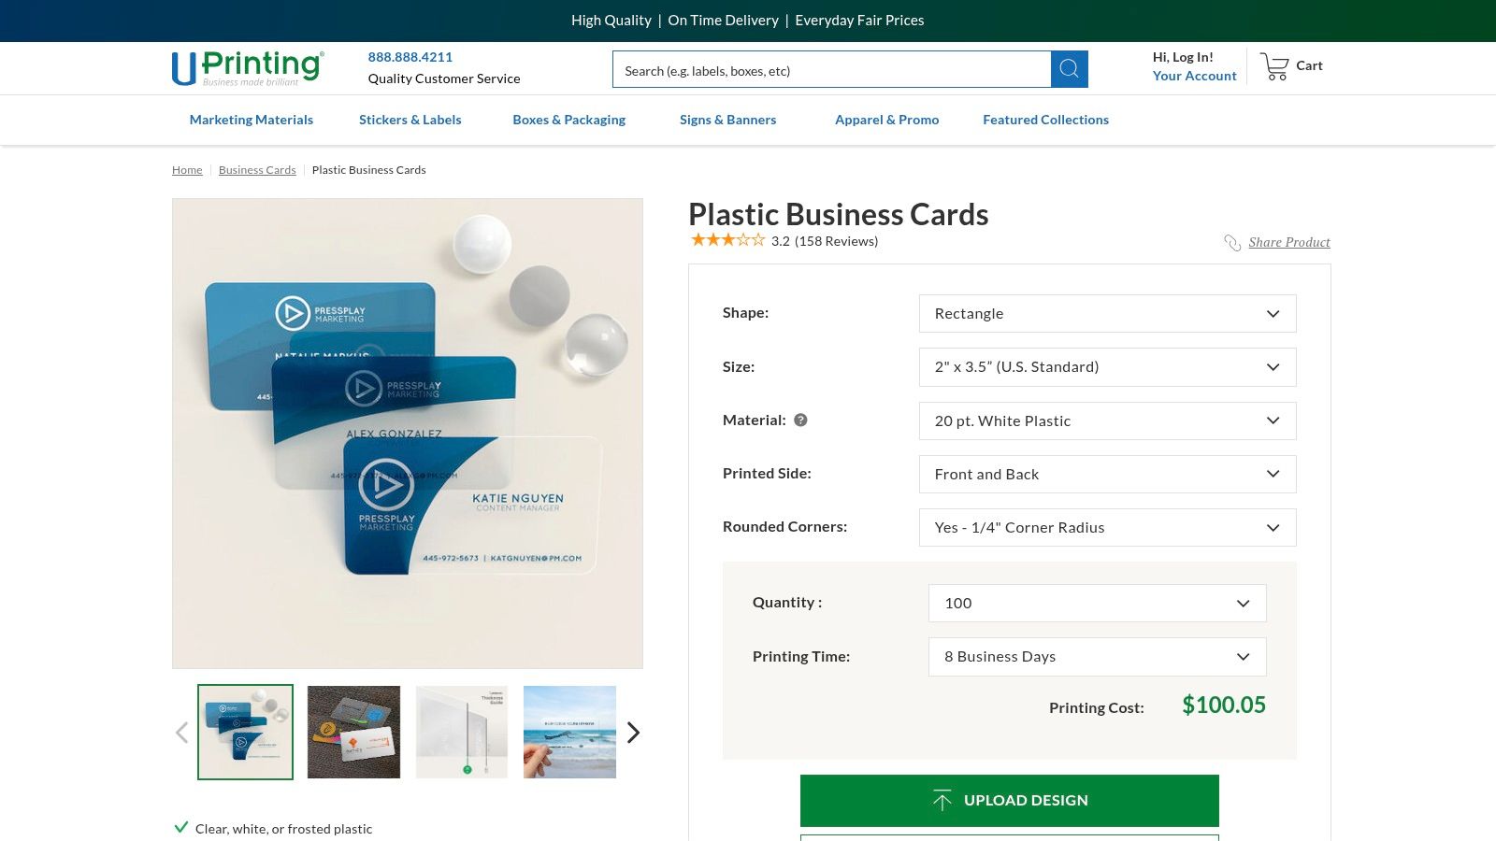Click the 'Clear, white, or frosted plastic' text
The image size is (1496, 841).
click(x=283, y=829)
